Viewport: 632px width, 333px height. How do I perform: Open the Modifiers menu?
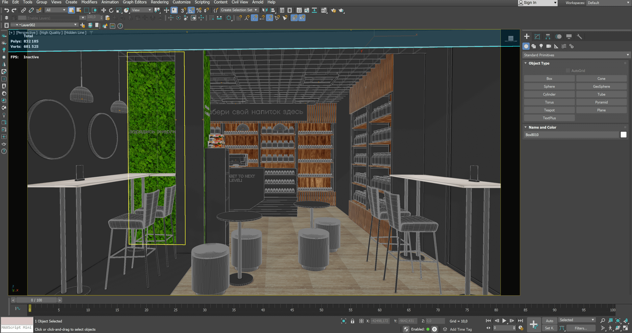(x=89, y=2)
